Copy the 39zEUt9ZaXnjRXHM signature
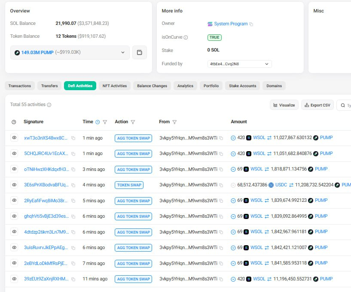Image resolution: width=351 pixels, height=292 pixels. [73, 279]
